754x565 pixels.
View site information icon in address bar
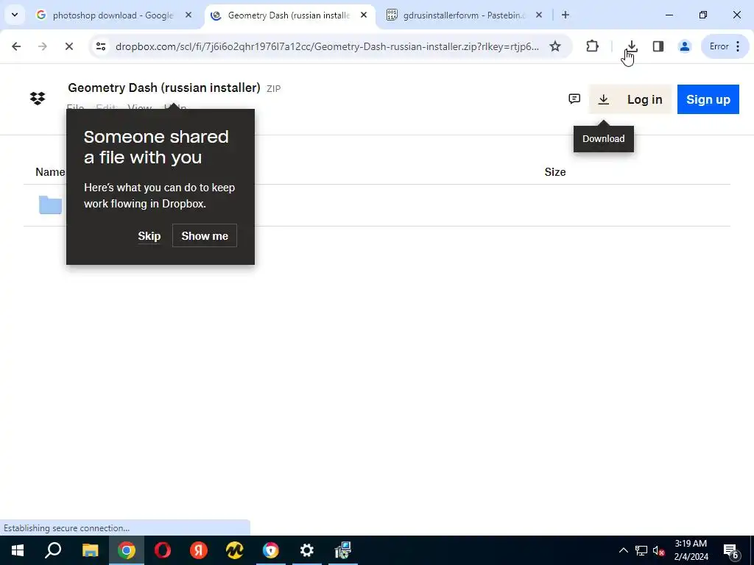(x=101, y=46)
